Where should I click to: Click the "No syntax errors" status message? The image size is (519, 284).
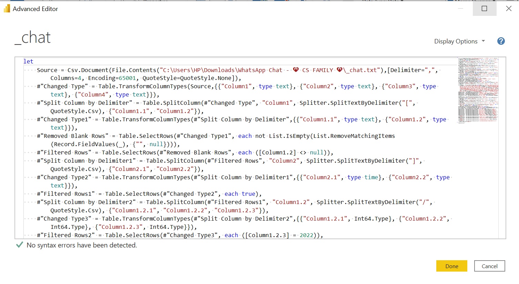[82, 245]
